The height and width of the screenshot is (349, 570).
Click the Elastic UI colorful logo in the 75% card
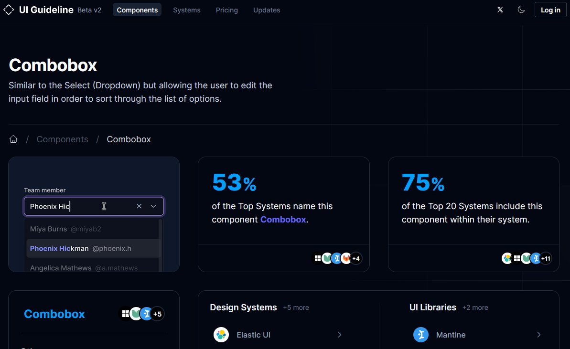click(x=506, y=258)
